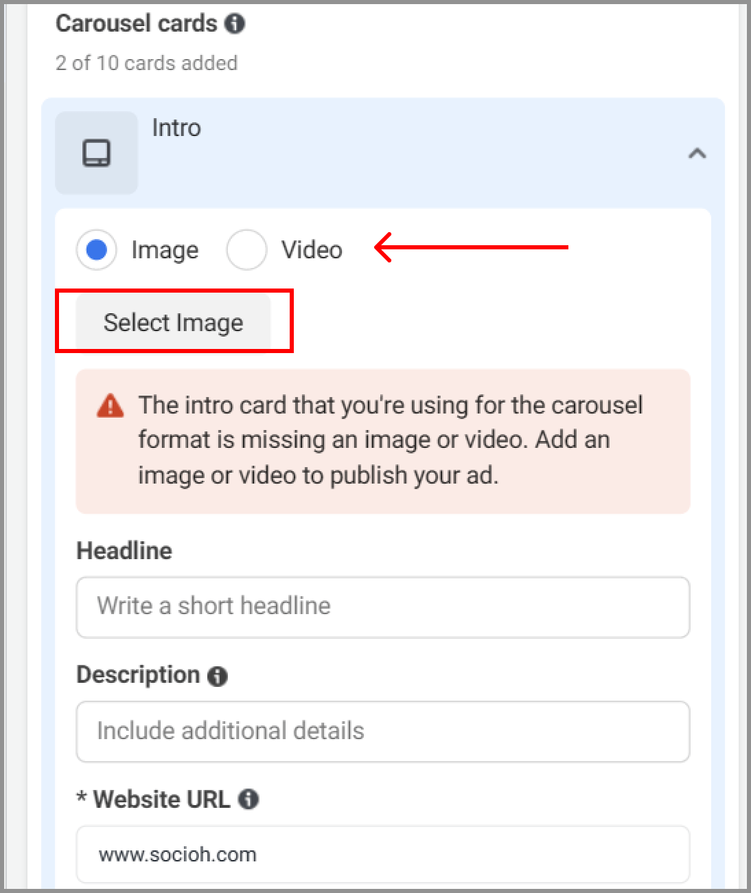Click the Select Image button
The image size is (751, 893).
click(x=174, y=322)
